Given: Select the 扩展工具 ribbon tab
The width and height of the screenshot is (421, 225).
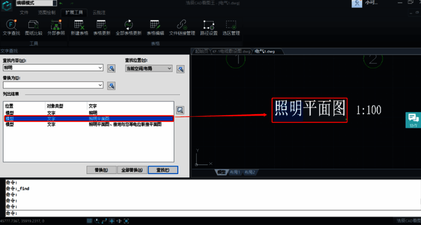Looking at the screenshot, I should point(74,13).
